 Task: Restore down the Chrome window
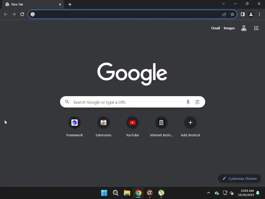(x=247, y=4)
